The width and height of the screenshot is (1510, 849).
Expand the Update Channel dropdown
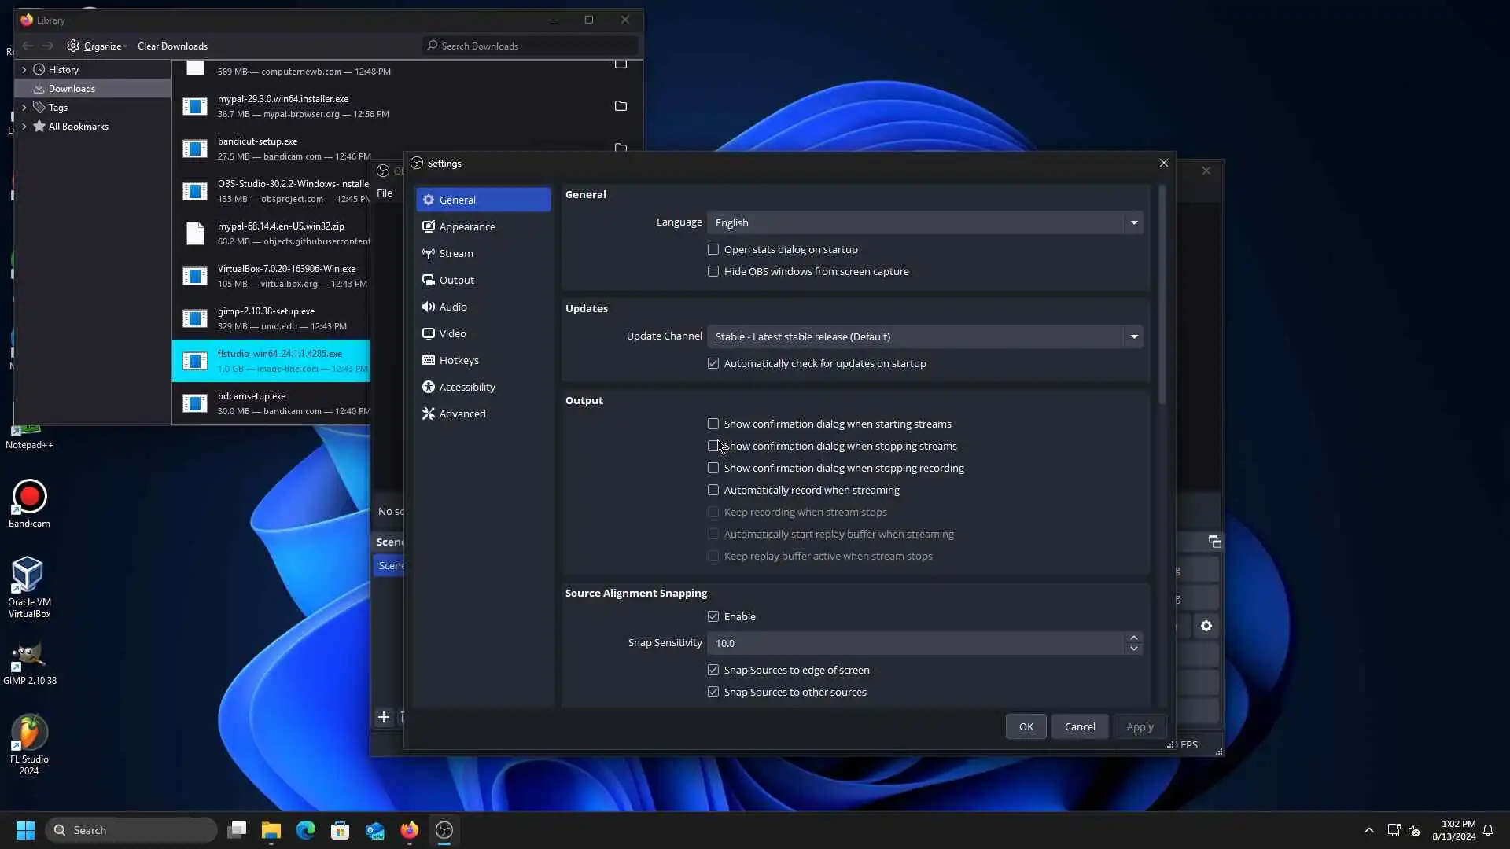click(x=925, y=336)
